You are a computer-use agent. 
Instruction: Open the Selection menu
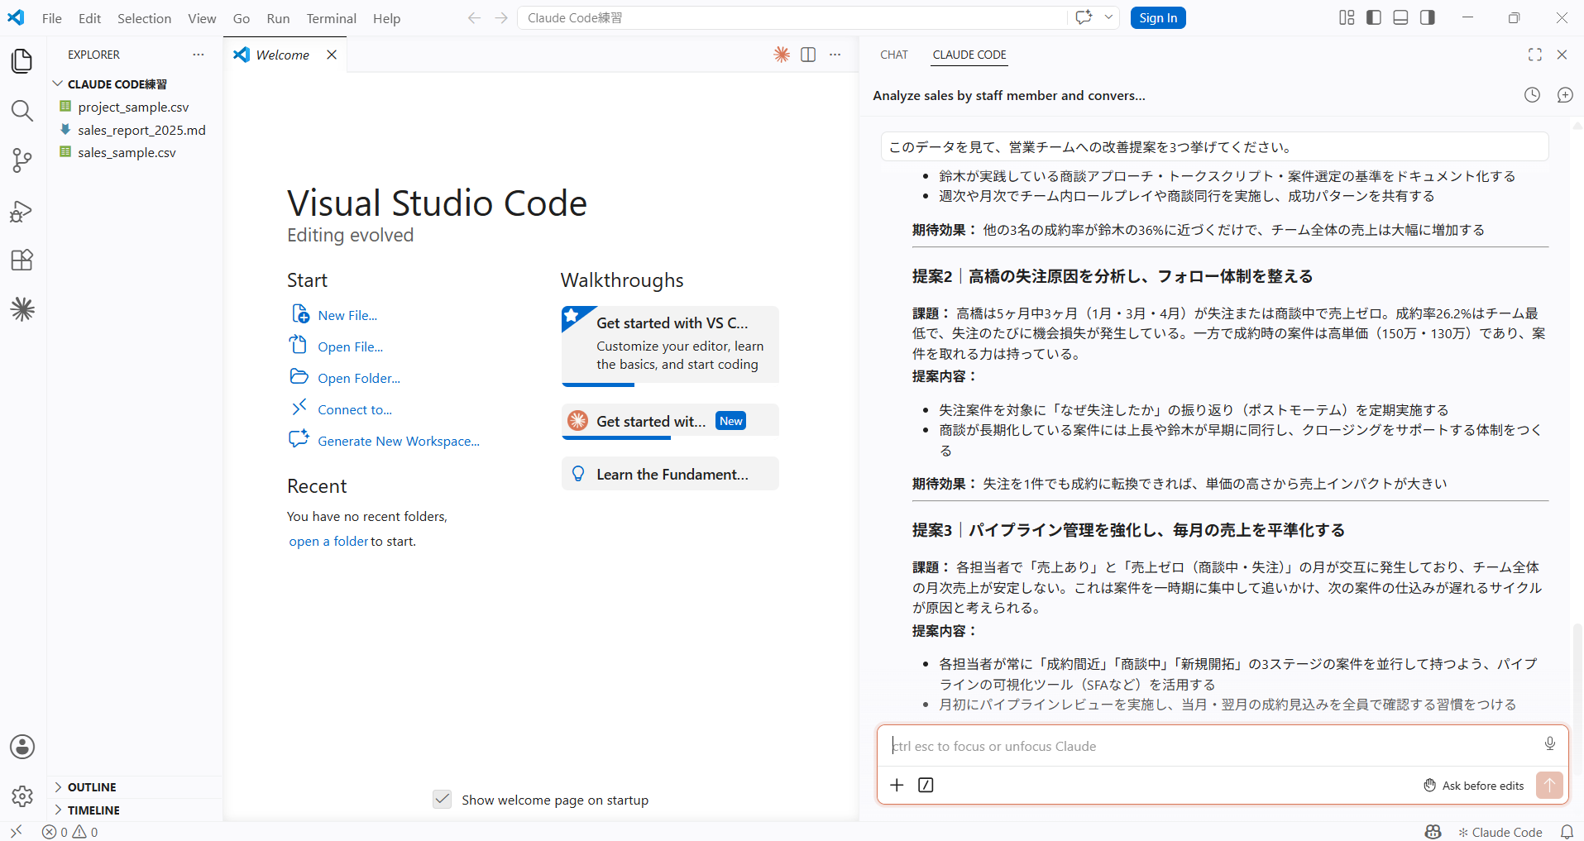pos(144,18)
